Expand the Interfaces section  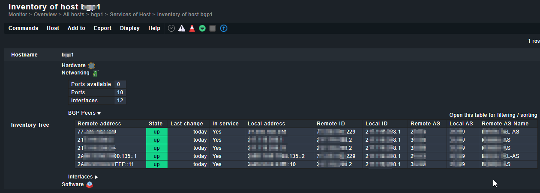click(x=83, y=177)
